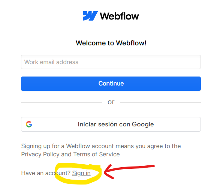Click the word "and" between policy links
This screenshot has width=223, height=195.
point(66,154)
